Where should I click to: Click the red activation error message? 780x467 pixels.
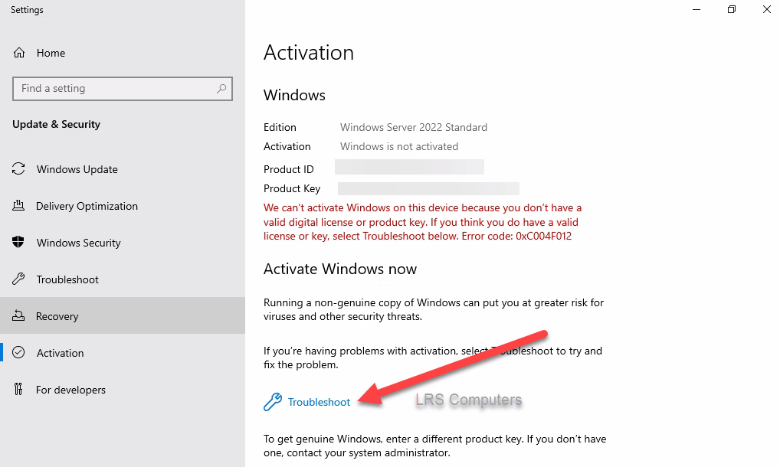[x=422, y=222]
